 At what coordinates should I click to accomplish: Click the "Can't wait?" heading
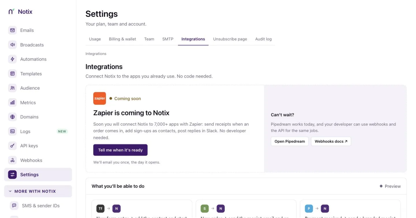(283, 115)
